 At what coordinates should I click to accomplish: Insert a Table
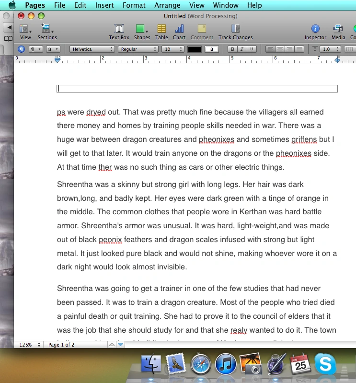click(x=161, y=32)
